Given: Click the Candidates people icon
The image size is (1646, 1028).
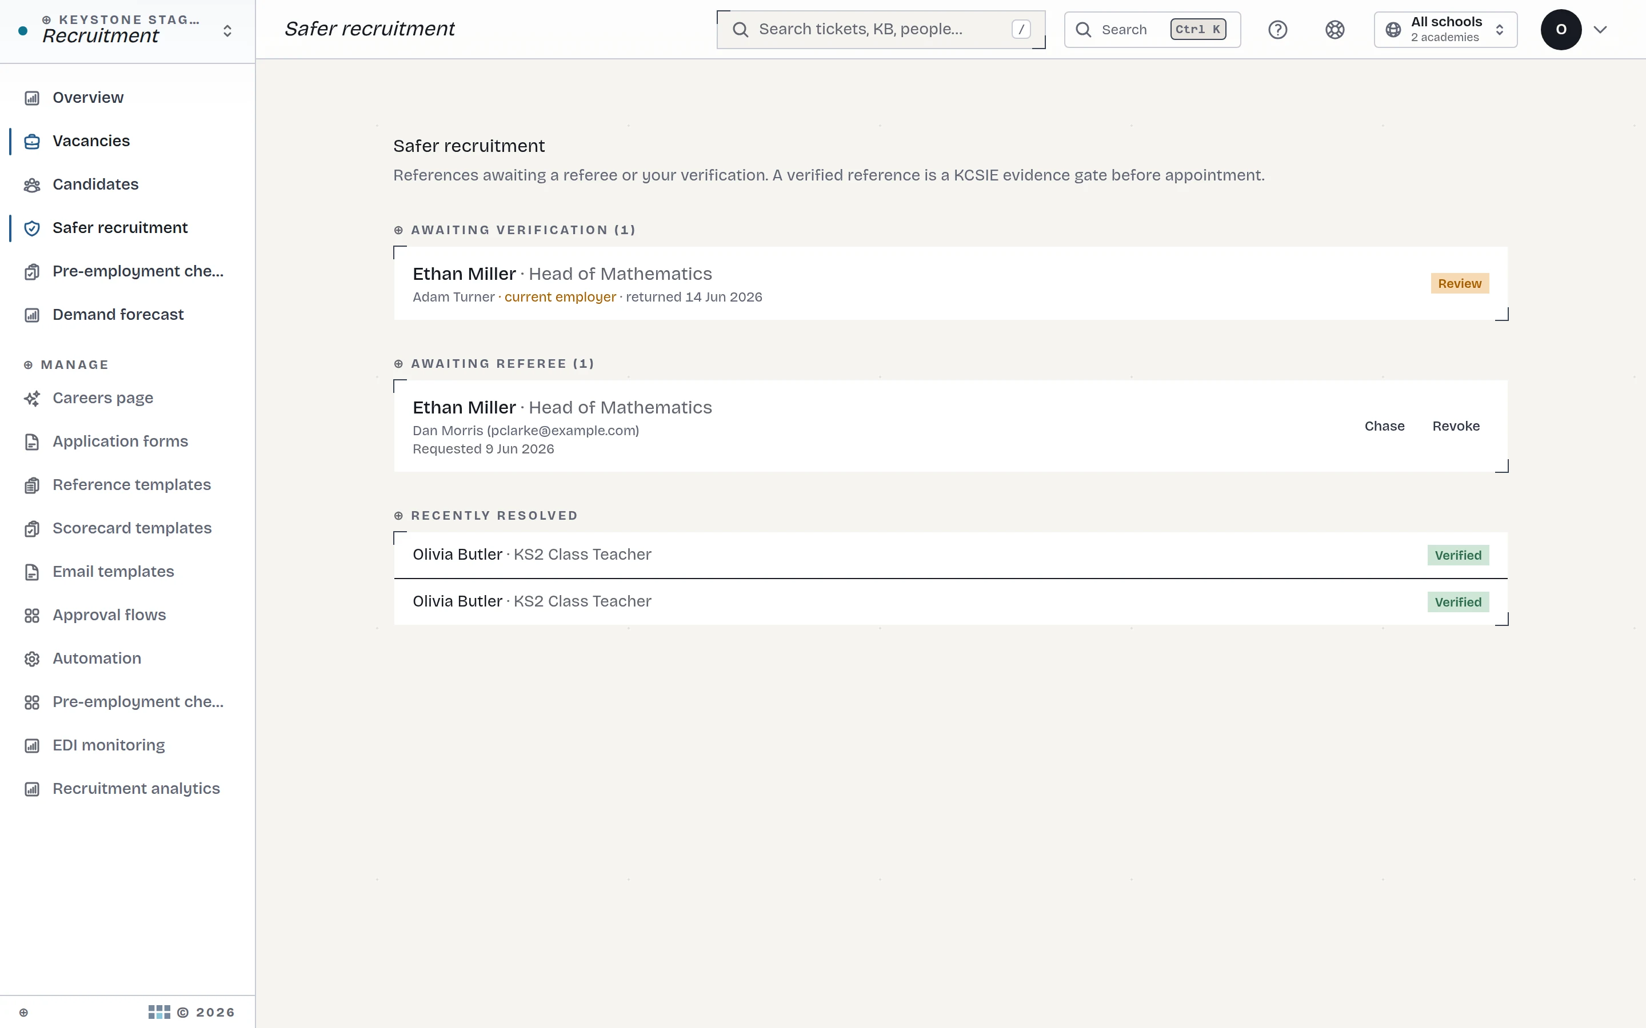Looking at the screenshot, I should (32, 185).
